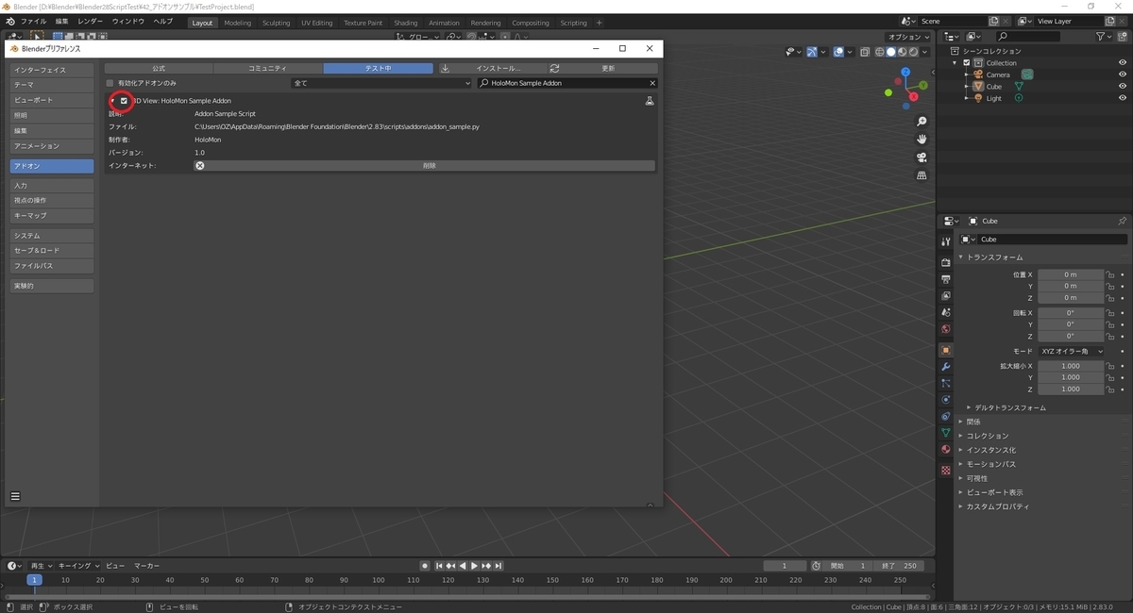Select solid viewport shading

[x=891, y=52]
